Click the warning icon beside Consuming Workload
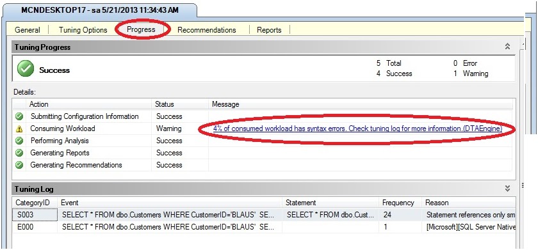 point(19,129)
